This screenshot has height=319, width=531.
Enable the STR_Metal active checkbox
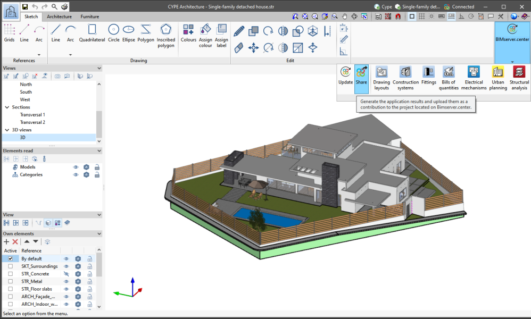10,281
